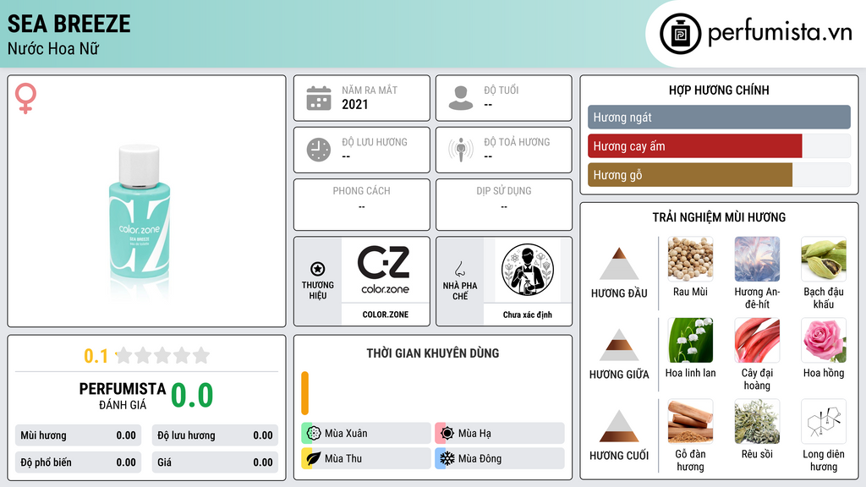Click the pink female gender symbol
The height and width of the screenshot is (487, 866).
(25, 98)
